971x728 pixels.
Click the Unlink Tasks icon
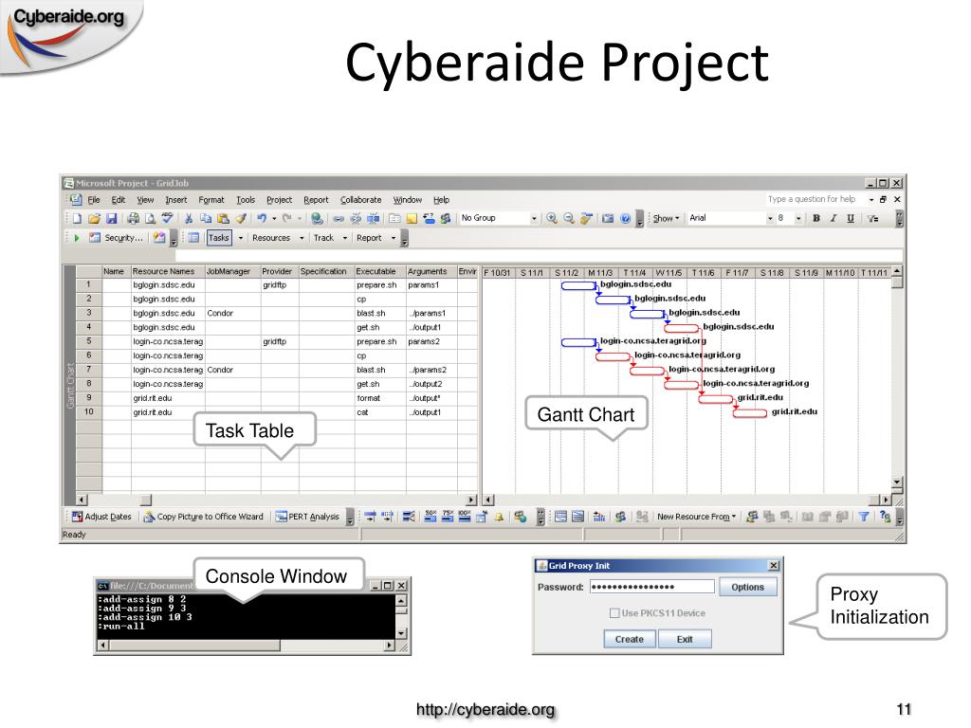pyautogui.click(x=356, y=219)
